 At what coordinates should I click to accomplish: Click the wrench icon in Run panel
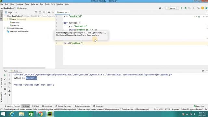click(x=5, y=79)
